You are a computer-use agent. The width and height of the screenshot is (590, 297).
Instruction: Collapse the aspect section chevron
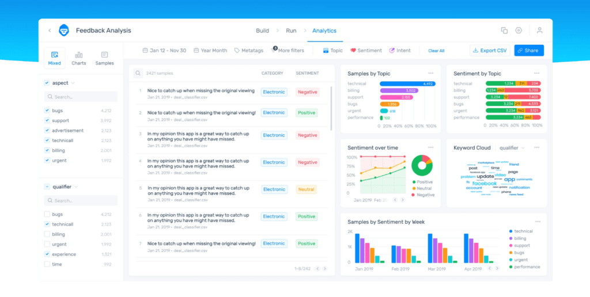pyautogui.click(x=73, y=83)
